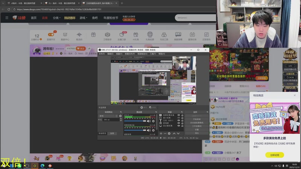Click the gift box icon in streamer toolbar
301x169 pixels.
coord(93,35)
